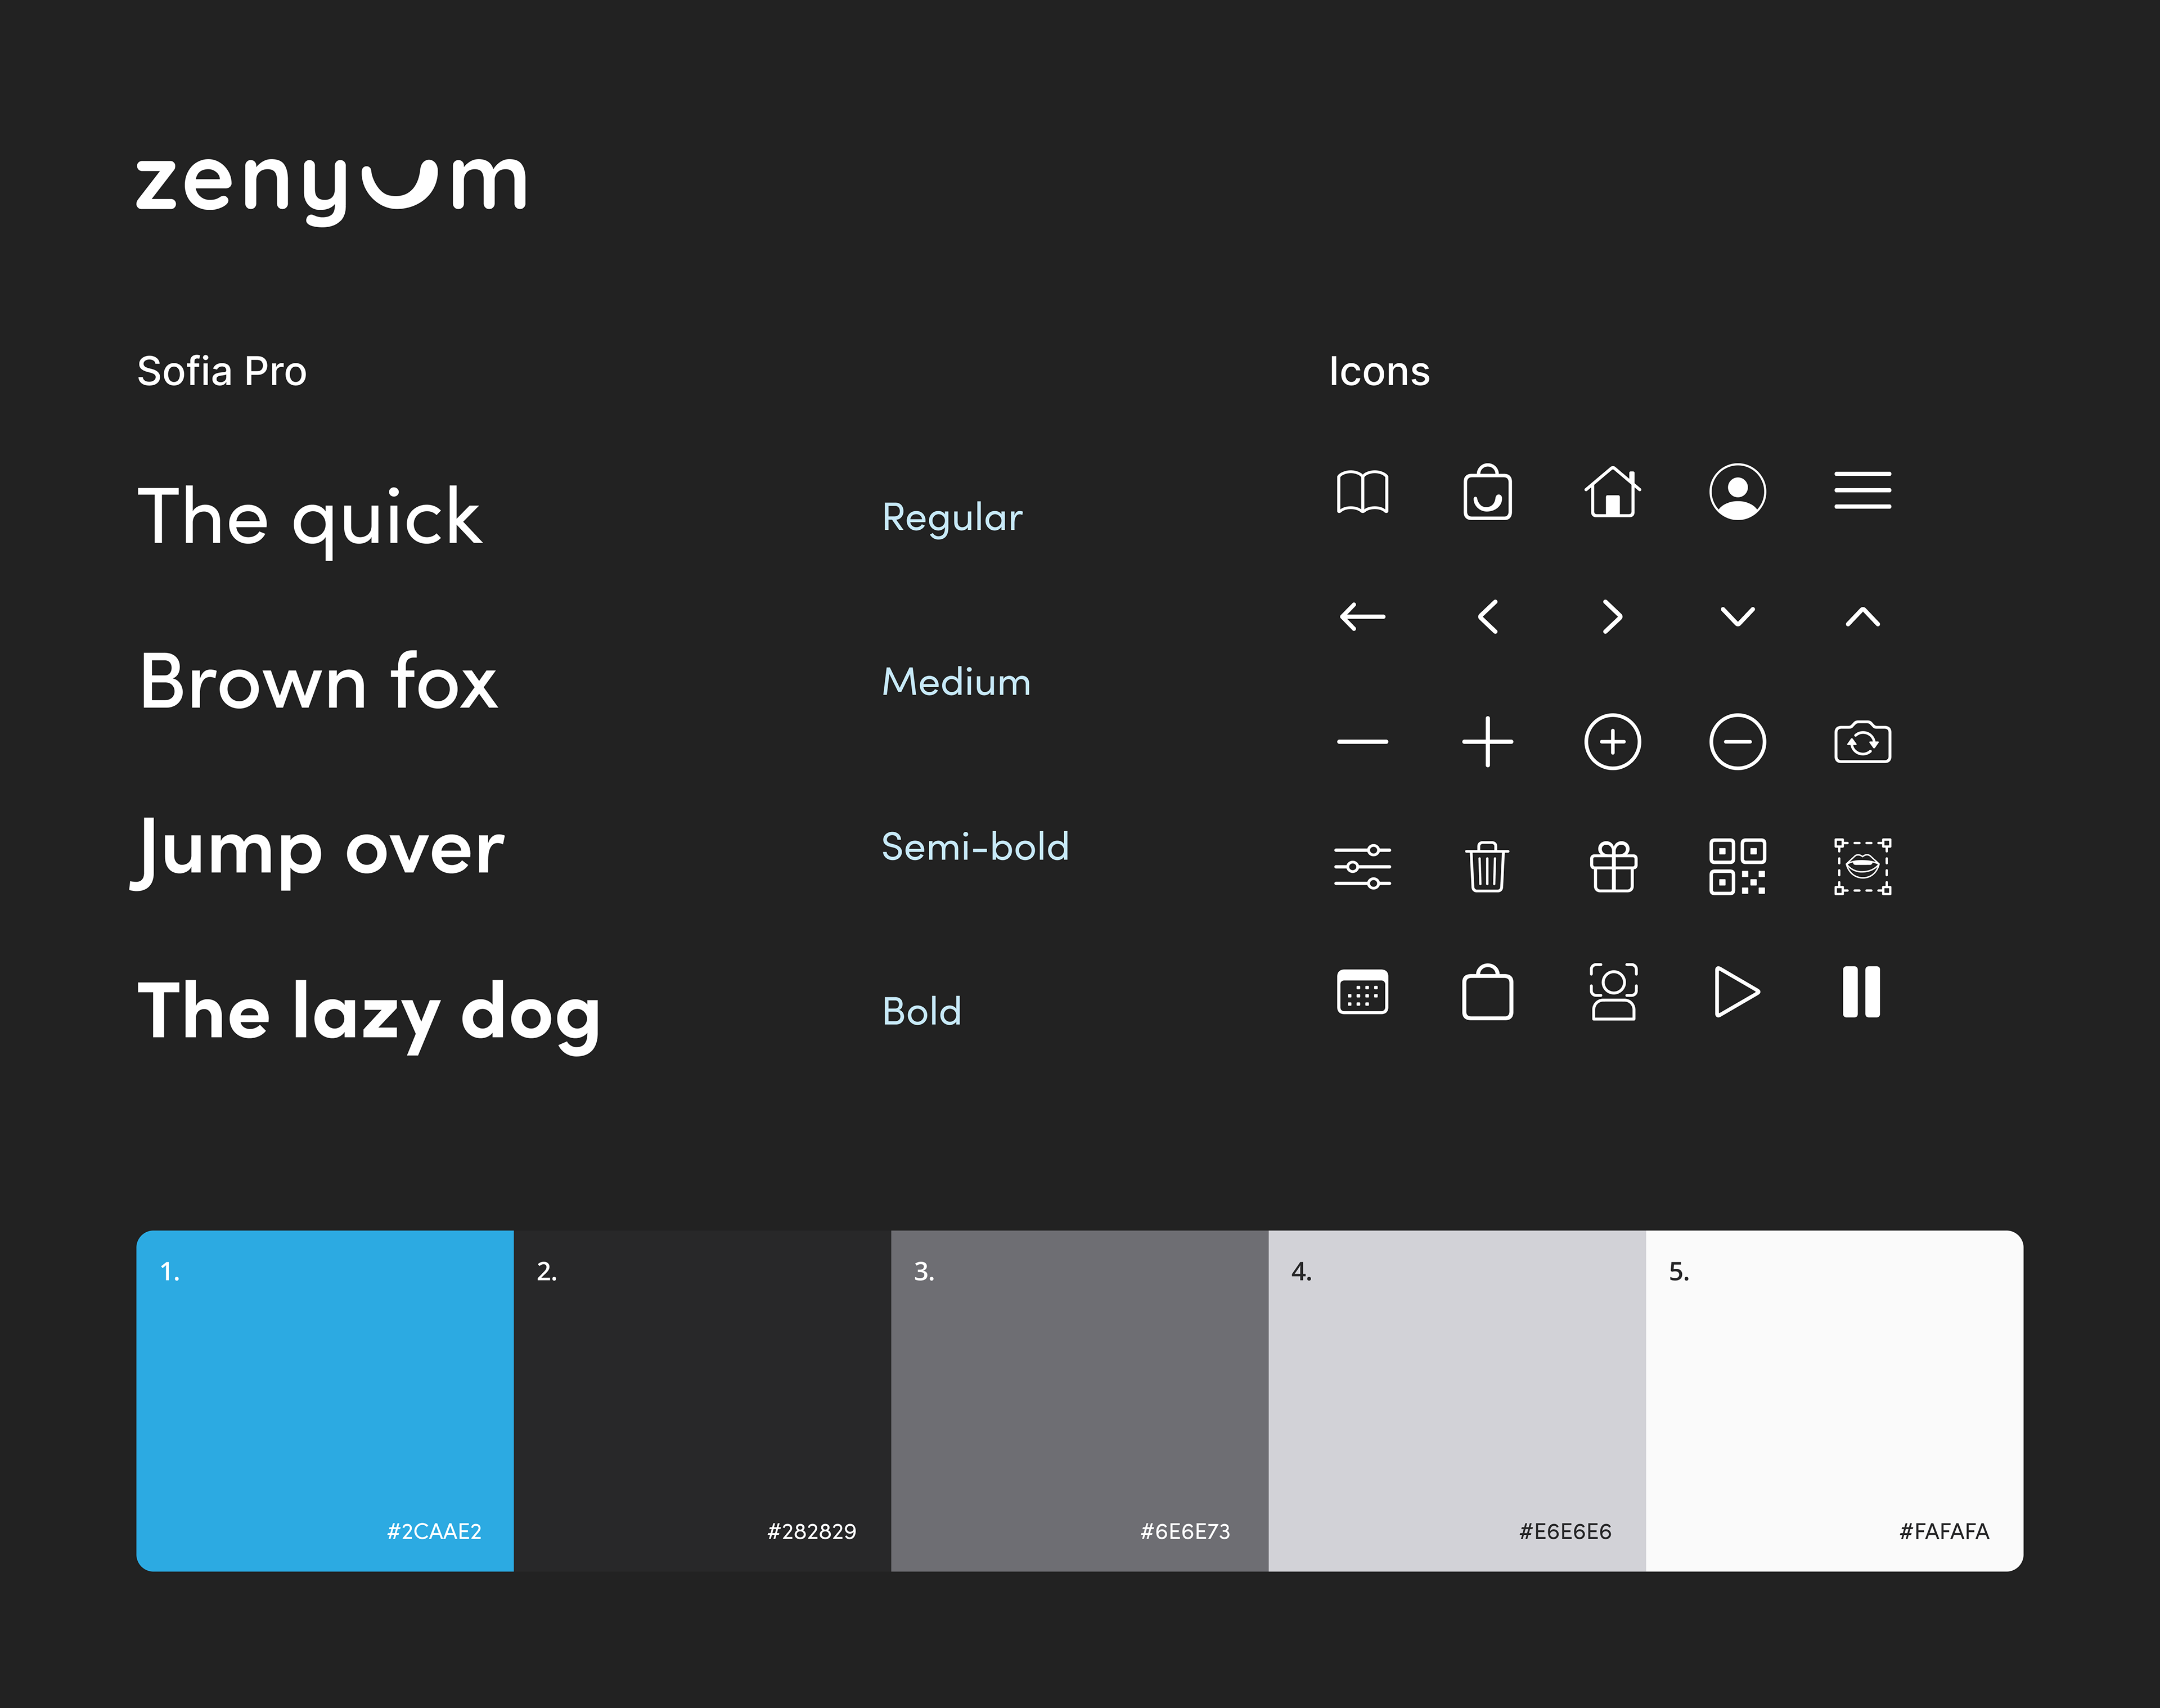Click the circled plus icon
The height and width of the screenshot is (1708, 2160).
1612,742
